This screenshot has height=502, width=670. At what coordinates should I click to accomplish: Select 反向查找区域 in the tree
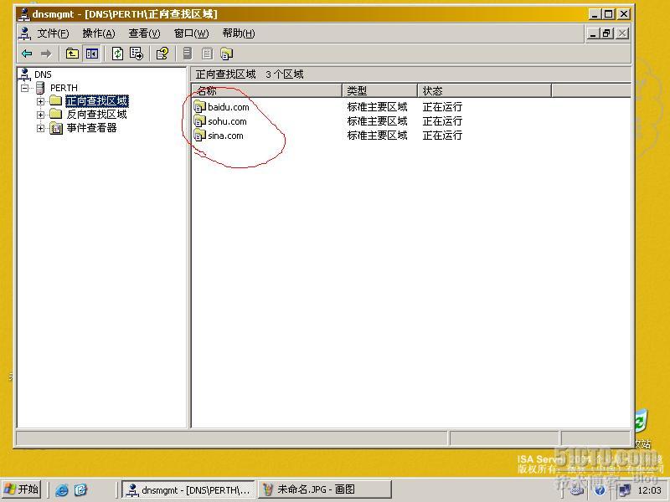coord(97,115)
